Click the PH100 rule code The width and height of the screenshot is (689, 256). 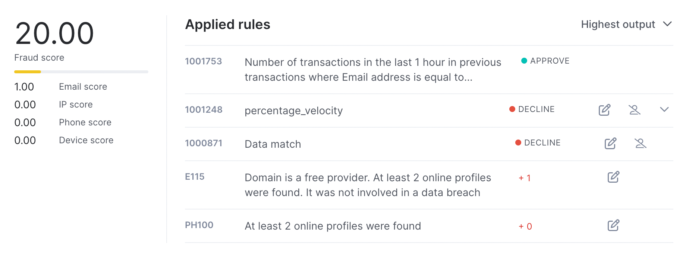click(199, 225)
